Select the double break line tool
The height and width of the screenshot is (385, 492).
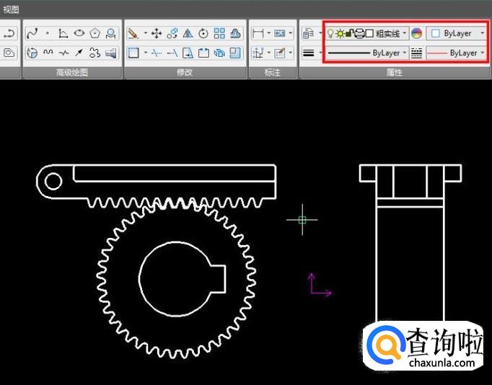(63, 53)
